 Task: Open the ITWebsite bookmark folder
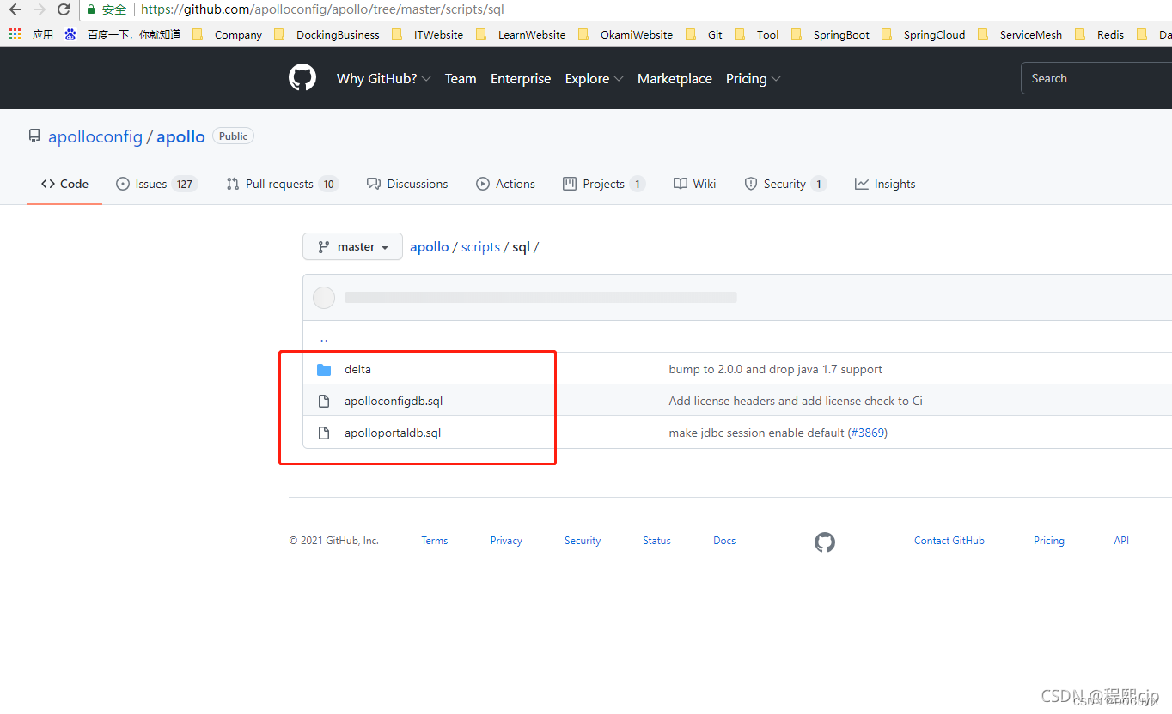click(427, 34)
